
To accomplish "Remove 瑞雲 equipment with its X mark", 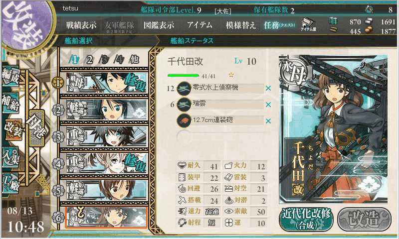I will pyautogui.click(x=268, y=105).
